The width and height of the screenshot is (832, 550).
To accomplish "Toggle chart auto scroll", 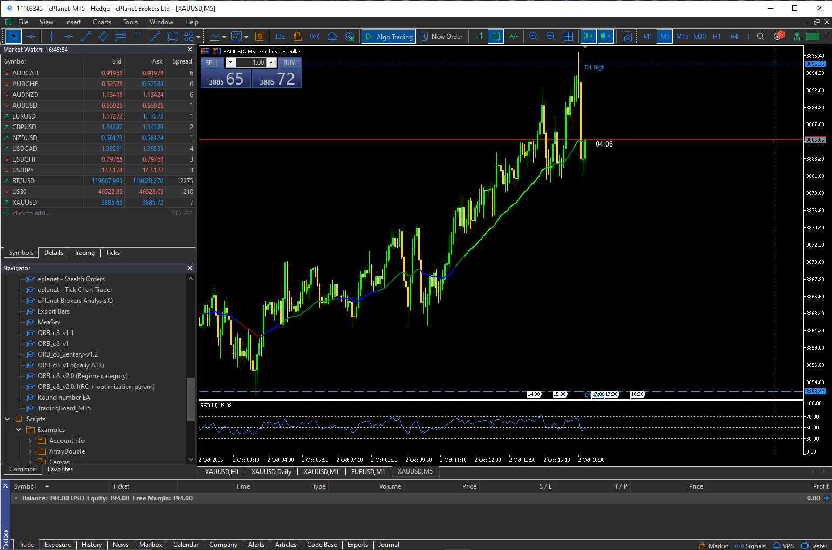I will 588,37.
